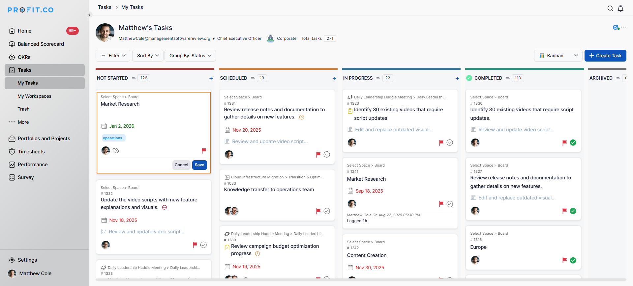This screenshot has width=633, height=286.
Task: Click the red priority flag on task 1331
Action: [318, 154]
